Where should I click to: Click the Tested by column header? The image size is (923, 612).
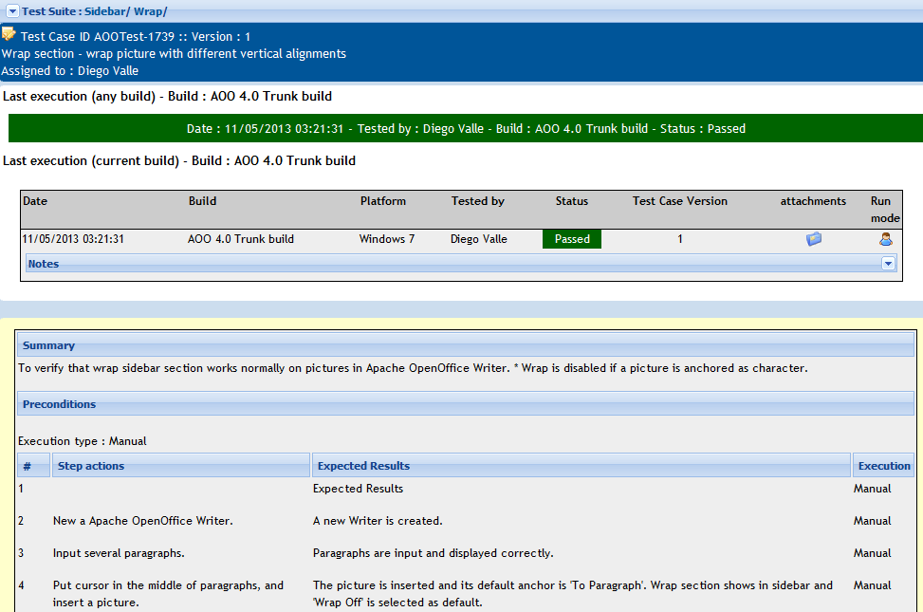pos(477,201)
